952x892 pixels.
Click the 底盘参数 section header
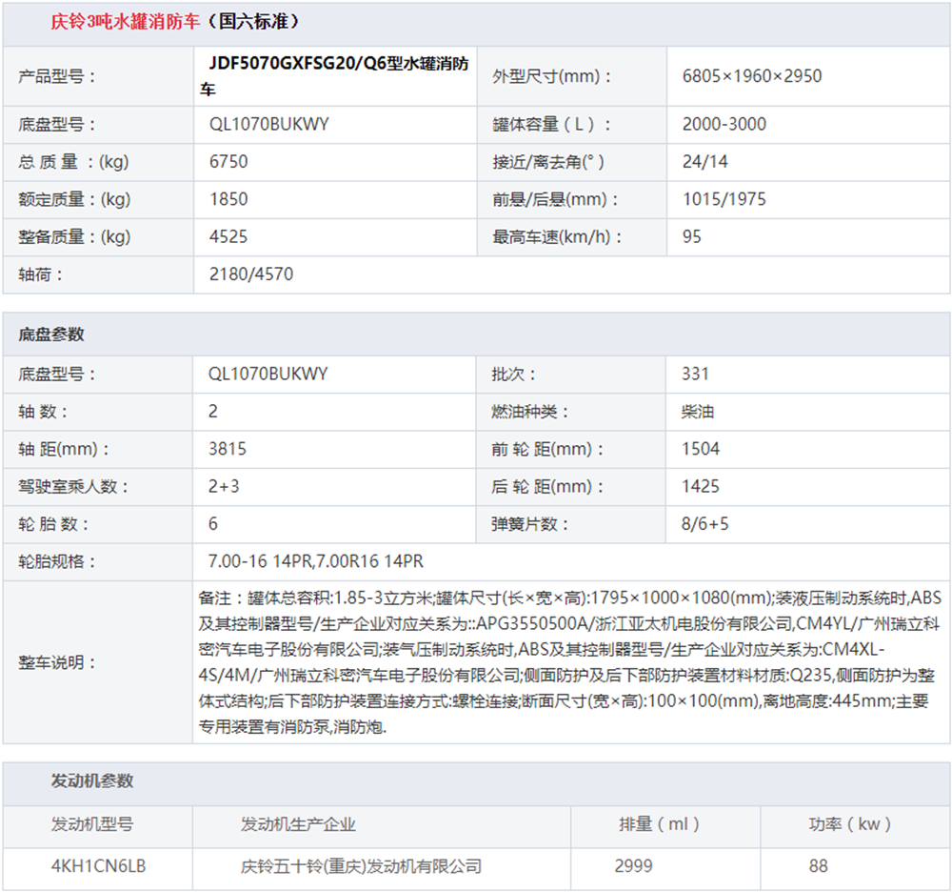point(51,334)
